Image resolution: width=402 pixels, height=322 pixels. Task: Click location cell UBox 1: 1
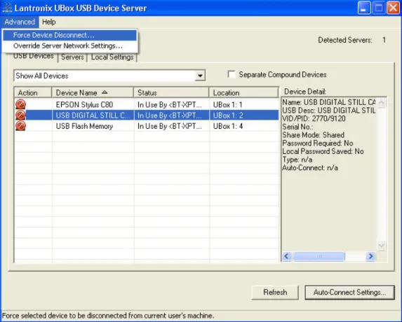pyautogui.click(x=228, y=104)
